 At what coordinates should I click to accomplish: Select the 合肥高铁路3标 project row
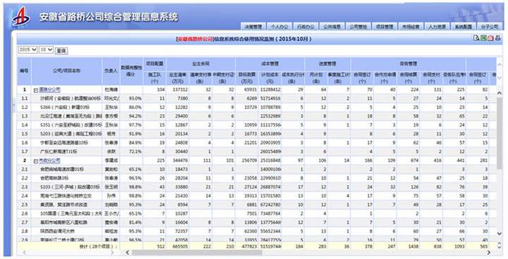click(x=257, y=178)
